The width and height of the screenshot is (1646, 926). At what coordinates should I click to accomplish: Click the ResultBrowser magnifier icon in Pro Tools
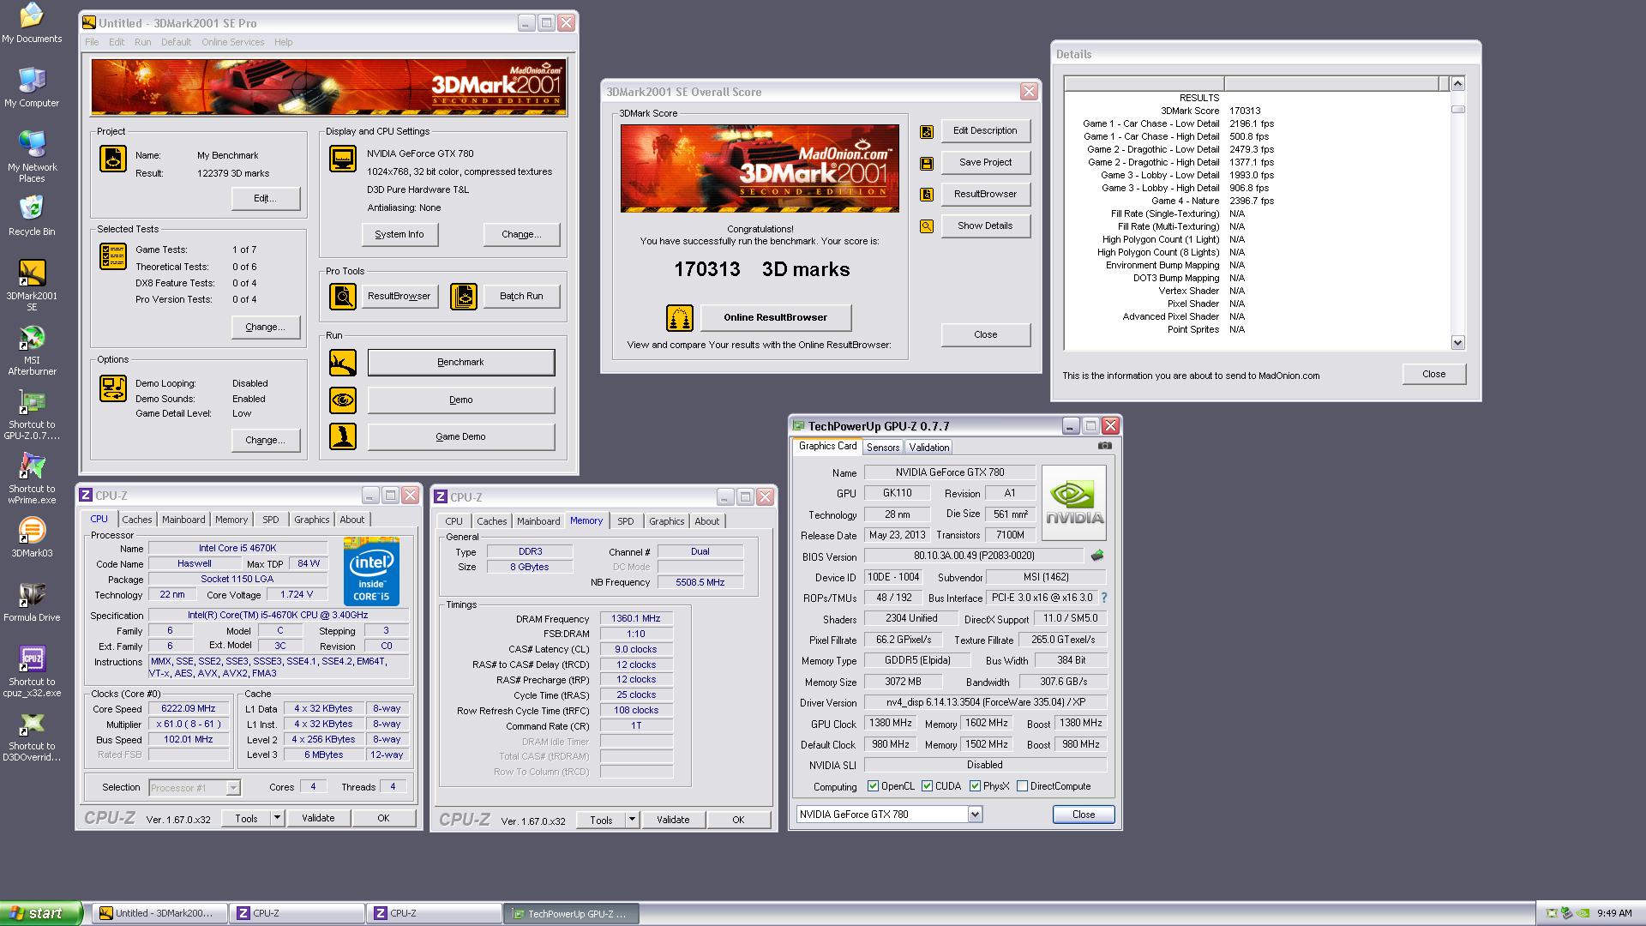click(x=343, y=297)
